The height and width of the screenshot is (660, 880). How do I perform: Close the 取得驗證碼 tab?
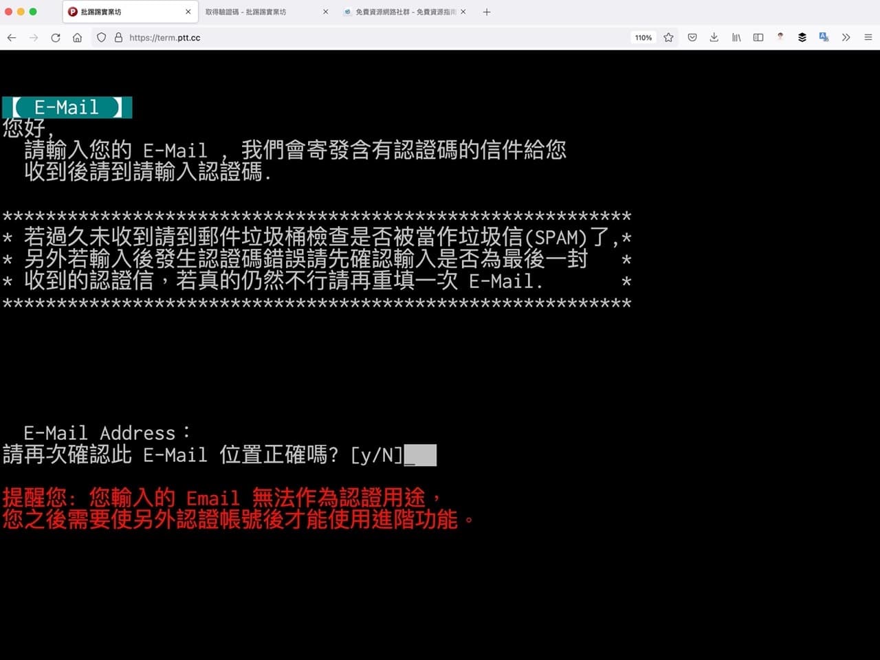tap(325, 12)
